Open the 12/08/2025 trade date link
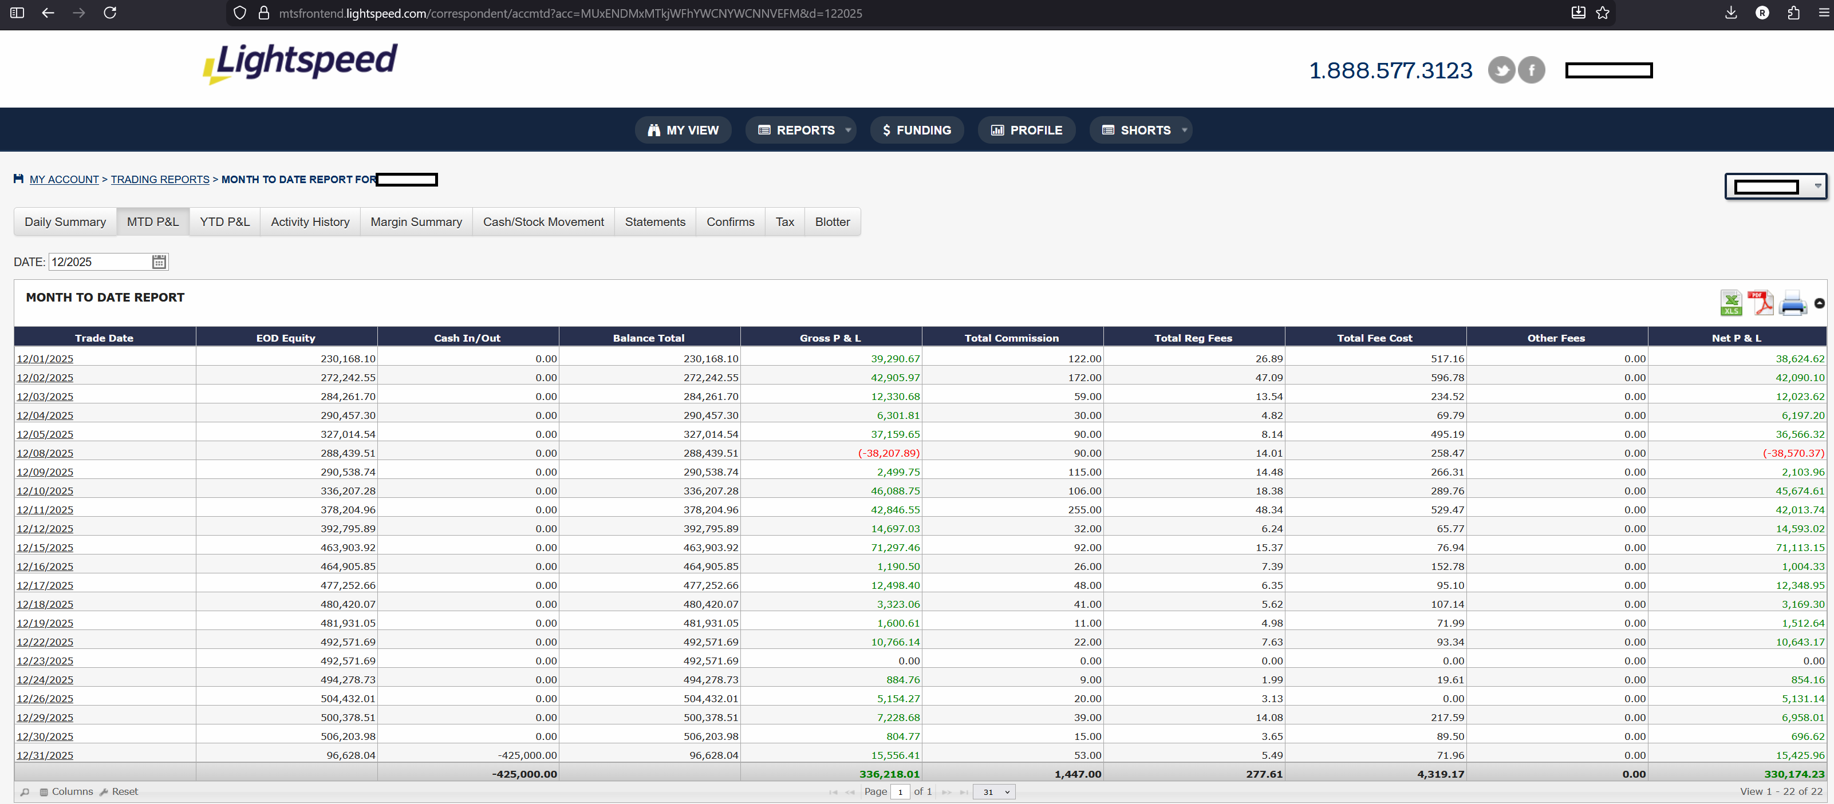 point(45,453)
